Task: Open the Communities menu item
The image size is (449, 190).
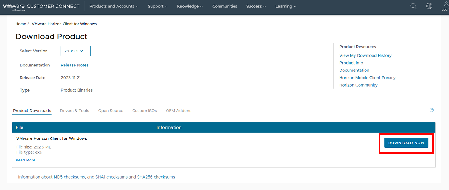Action: [224, 7]
